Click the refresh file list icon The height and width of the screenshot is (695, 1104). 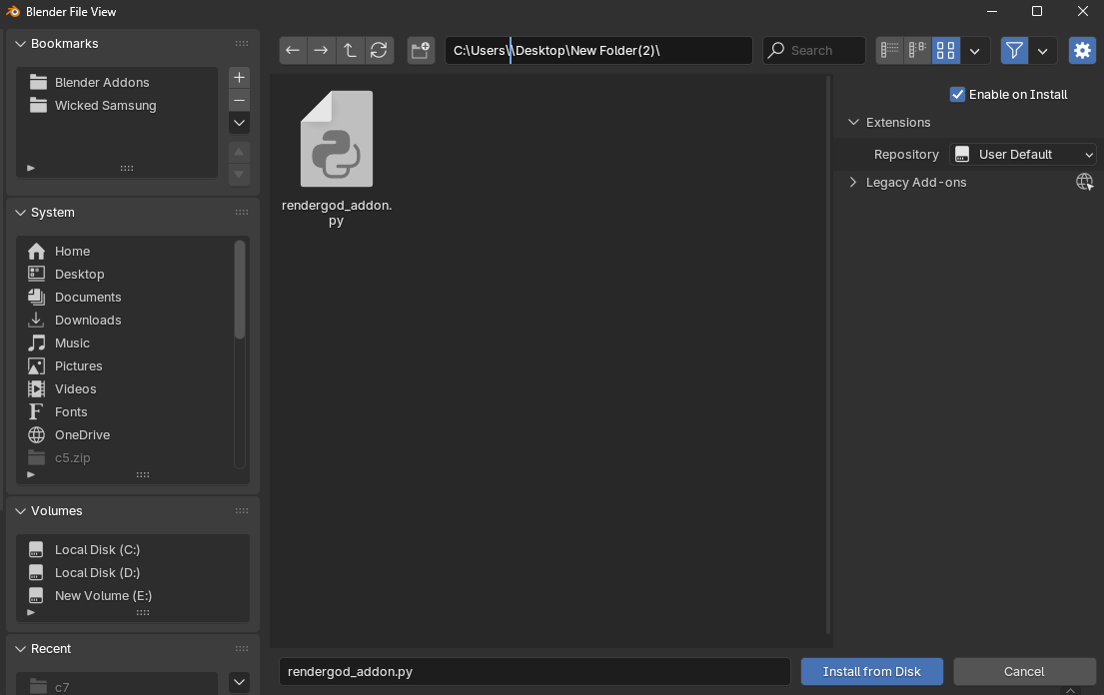click(x=380, y=50)
